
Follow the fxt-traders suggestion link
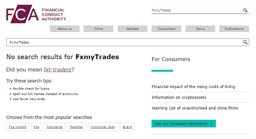[x=57, y=69]
